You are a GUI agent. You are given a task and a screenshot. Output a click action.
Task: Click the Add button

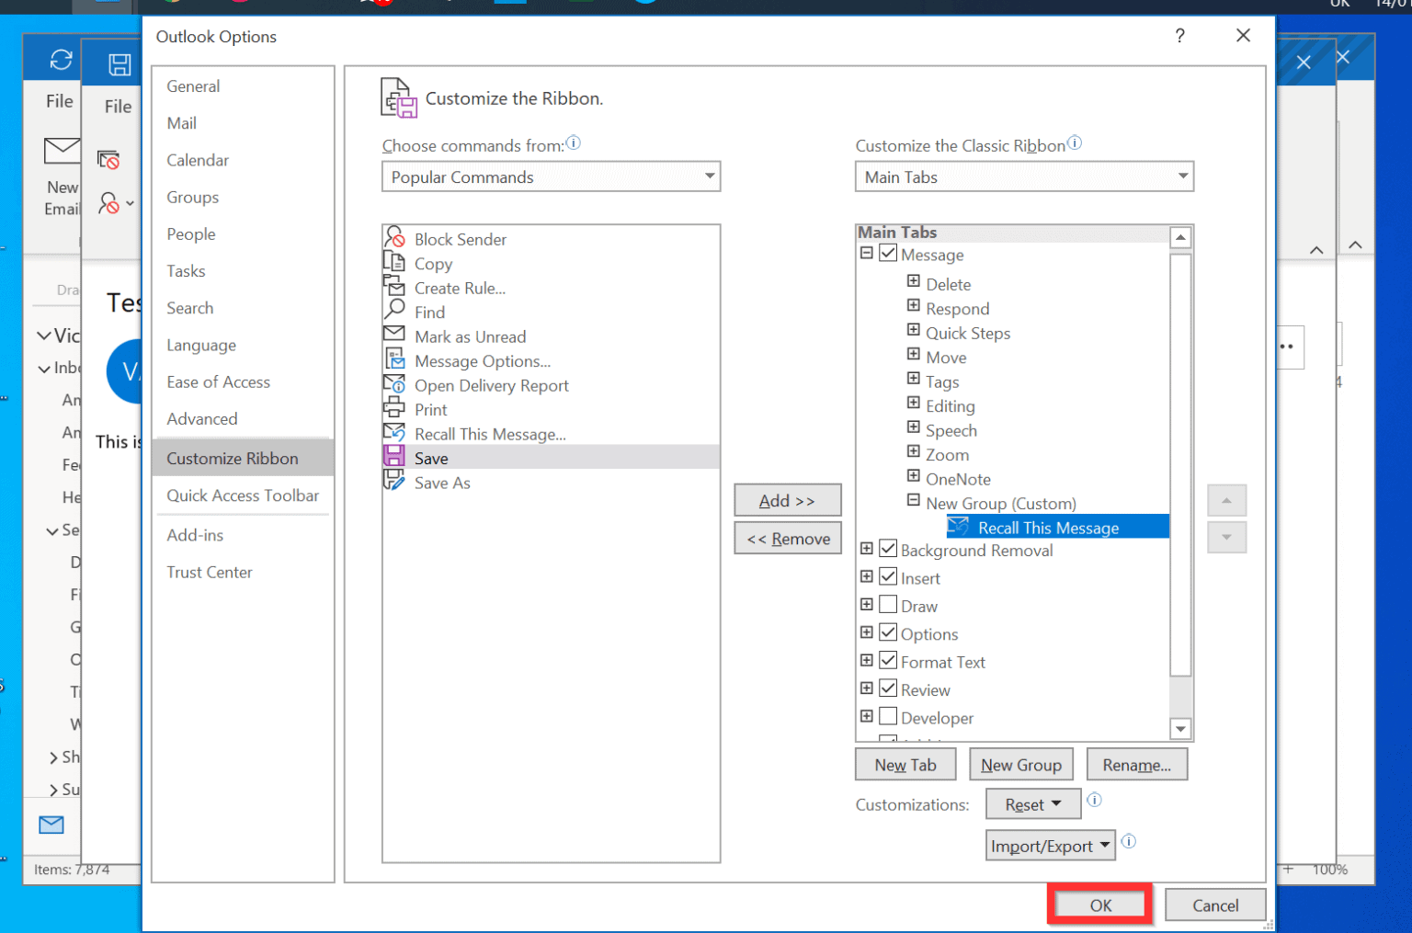787,500
